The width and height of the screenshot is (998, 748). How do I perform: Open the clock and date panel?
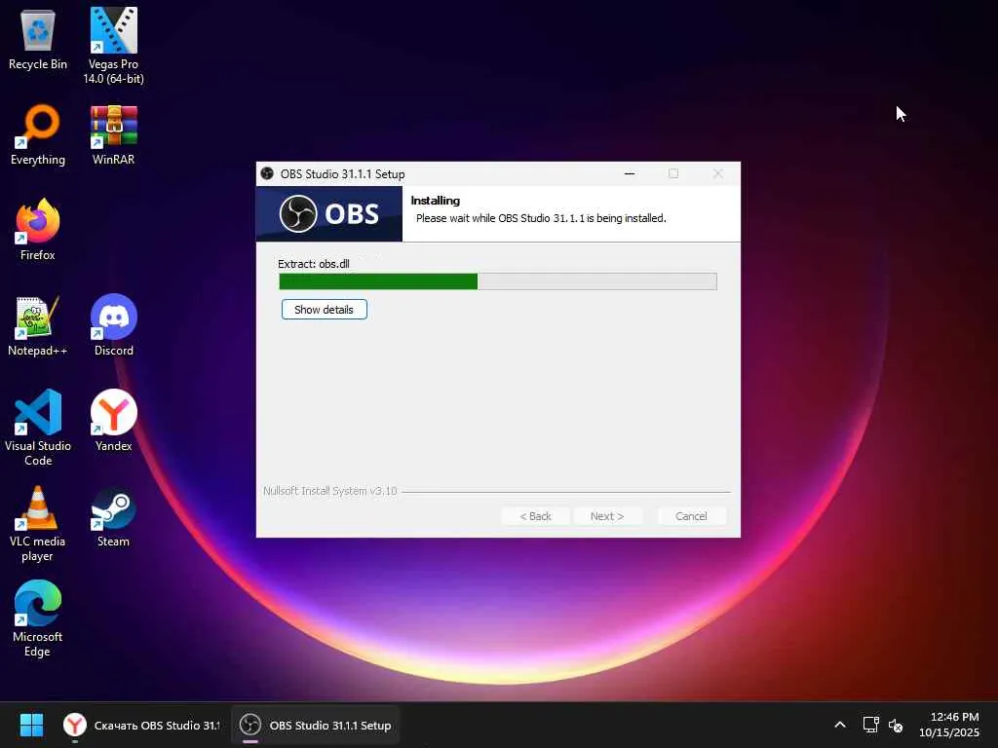tap(949, 725)
